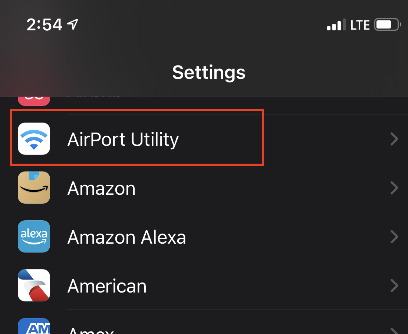
Task: Open Amazon settings entry
Action: tap(204, 187)
